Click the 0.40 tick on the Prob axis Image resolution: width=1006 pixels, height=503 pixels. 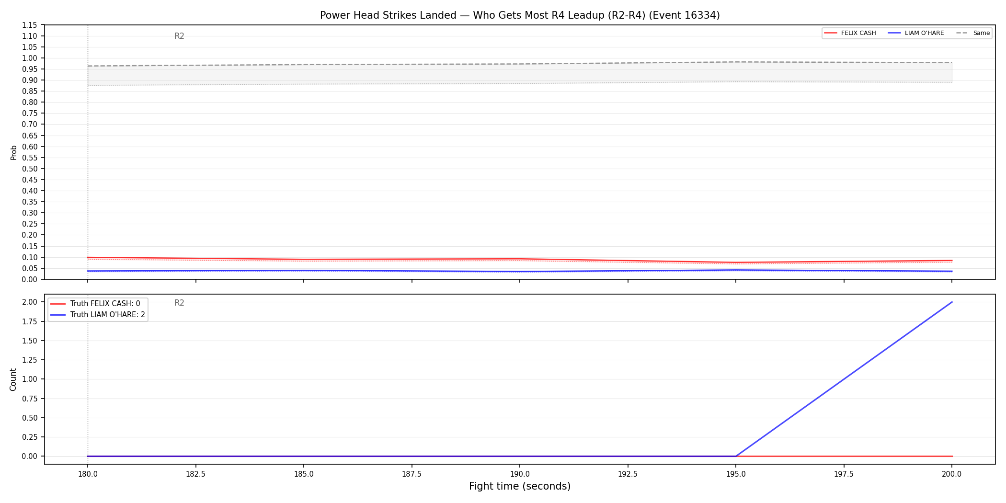(30, 191)
